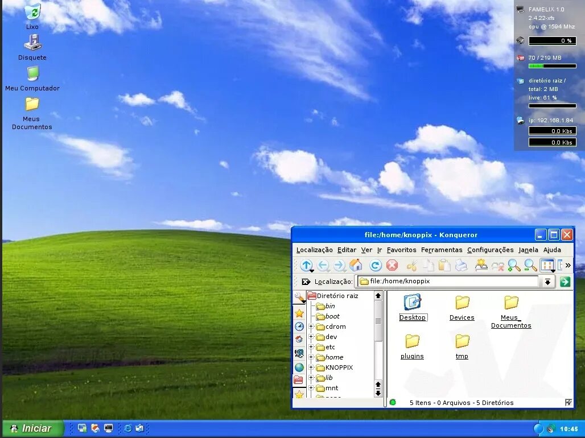Screen dimensions: 585x438
Task: Open the History clock sidebar tab
Action: coord(299,327)
